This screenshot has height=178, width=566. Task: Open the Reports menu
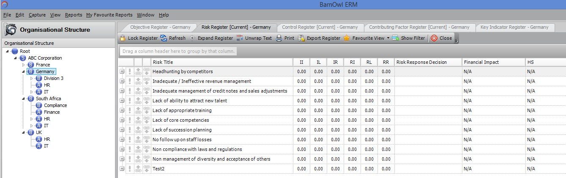[74, 15]
